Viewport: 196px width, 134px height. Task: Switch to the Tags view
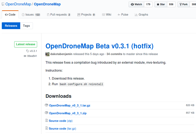(26, 26)
